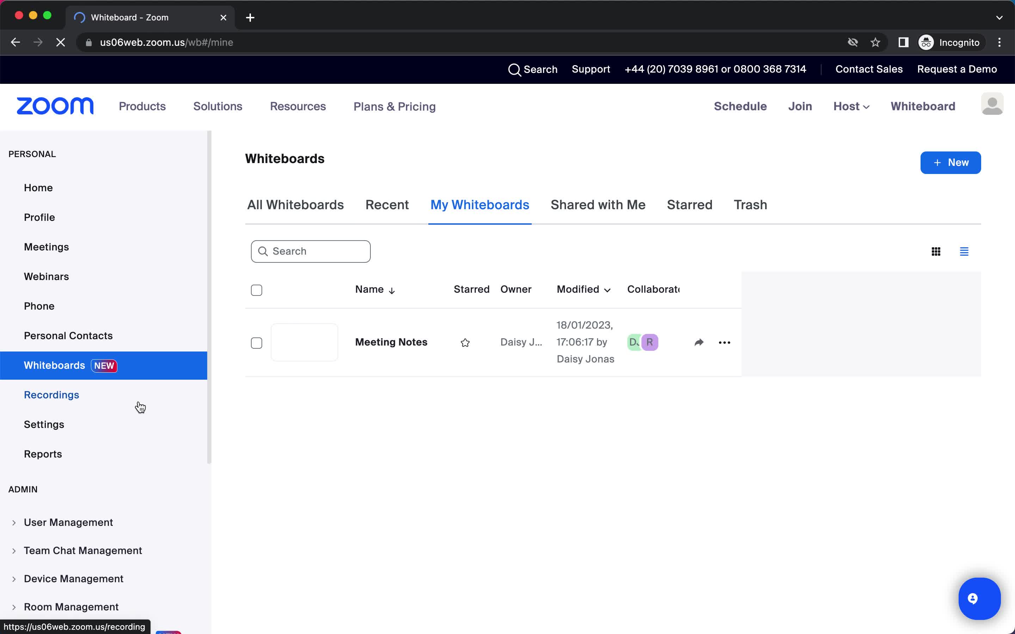Screen dimensions: 1015x634
Task: Toggle the select all checkbox in header
Action: 257,289
